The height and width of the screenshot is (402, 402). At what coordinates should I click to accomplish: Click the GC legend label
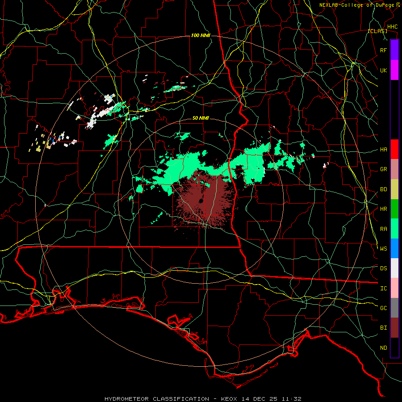[x=383, y=308]
